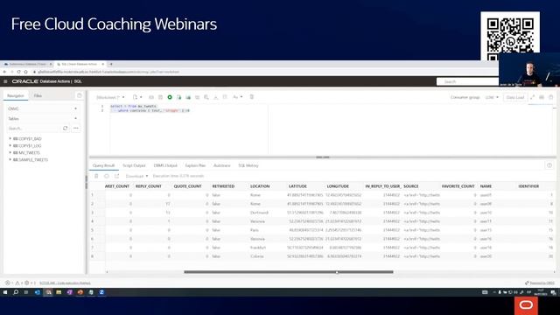
Task: Select the Paris location cell
Action: coord(255,230)
